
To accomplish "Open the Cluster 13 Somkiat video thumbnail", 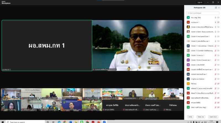I will [x=51, y=105].
